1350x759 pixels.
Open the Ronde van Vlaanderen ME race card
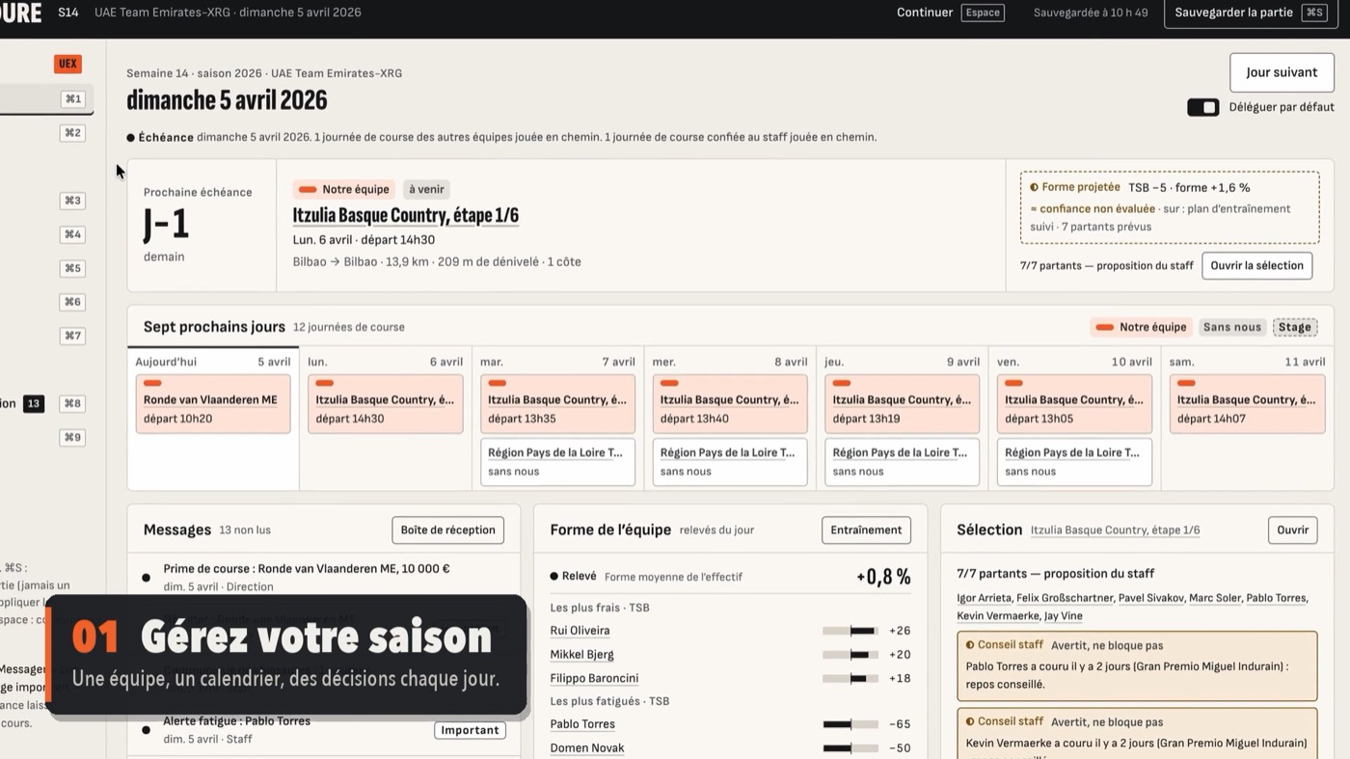pos(213,404)
